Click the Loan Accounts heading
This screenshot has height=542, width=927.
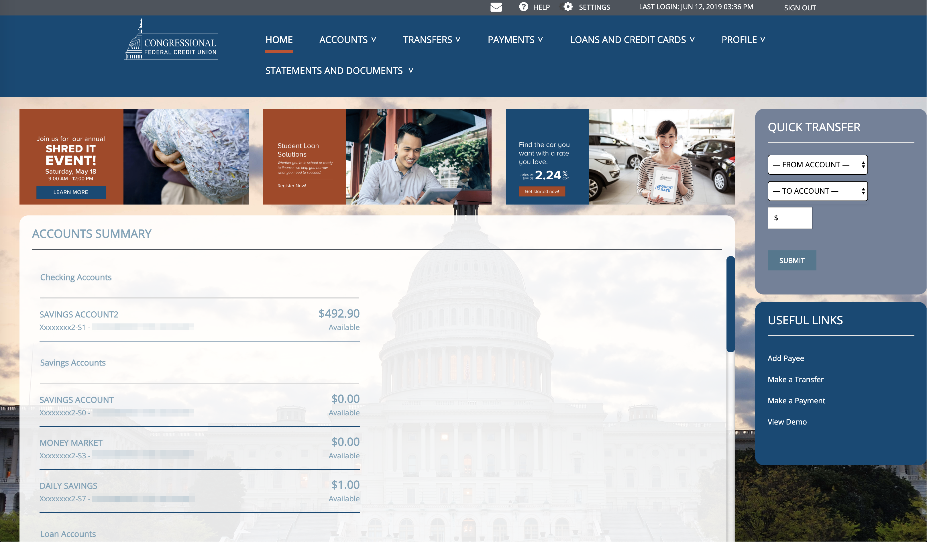68,534
